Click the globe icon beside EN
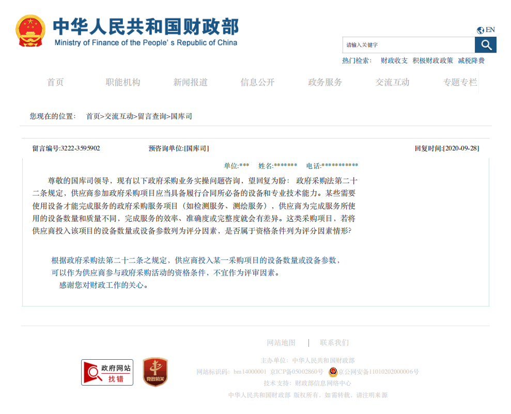The image size is (511, 414). 479,29
